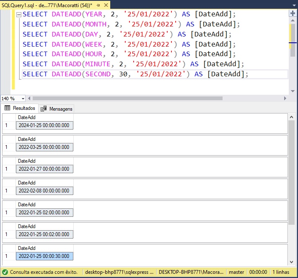The image size is (298, 278).
Task: Select result cell 2024-01-25 00:00:00.000
Action: coord(44,125)
